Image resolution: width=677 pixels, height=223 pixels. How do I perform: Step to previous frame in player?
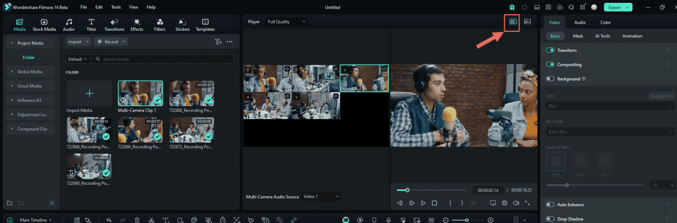(x=400, y=203)
